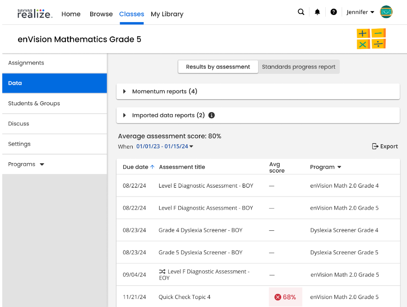Click the Avg score column header
The image size is (407, 307).
point(277,167)
